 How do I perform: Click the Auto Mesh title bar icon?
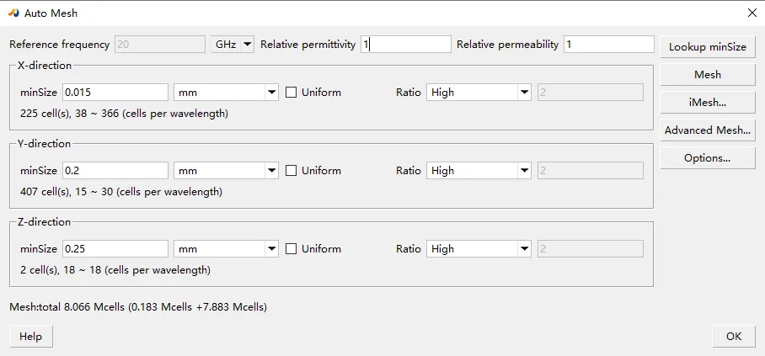pos(14,13)
